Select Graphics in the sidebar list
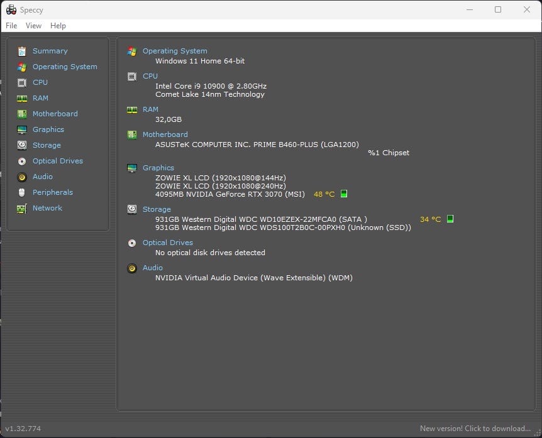The image size is (542, 438). click(48, 129)
